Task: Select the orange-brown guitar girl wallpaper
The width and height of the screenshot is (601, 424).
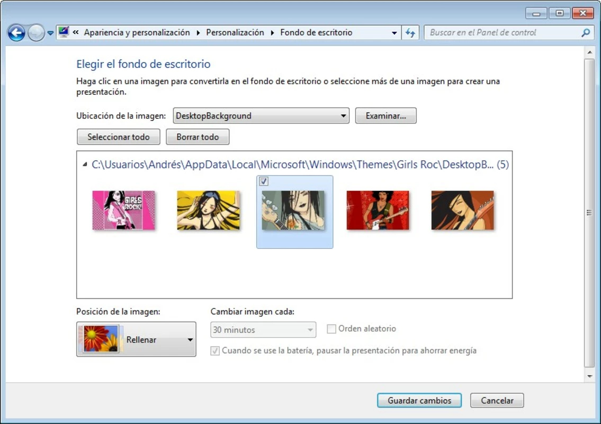Action: click(463, 210)
